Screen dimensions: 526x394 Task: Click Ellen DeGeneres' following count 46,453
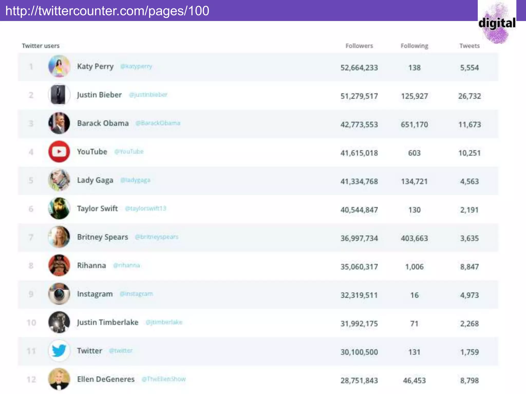[414, 381]
